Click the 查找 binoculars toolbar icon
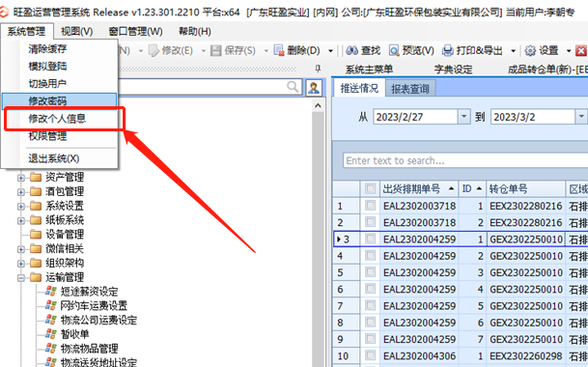The image size is (588, 367). [x=351, y=50]
